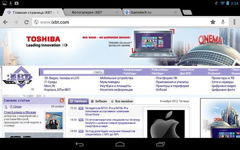240x150 pixels.
Task: Select the Hardware news tab
Action: (x=78, y=101)
